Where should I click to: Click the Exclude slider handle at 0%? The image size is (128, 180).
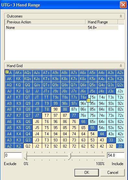pos(26,156)
